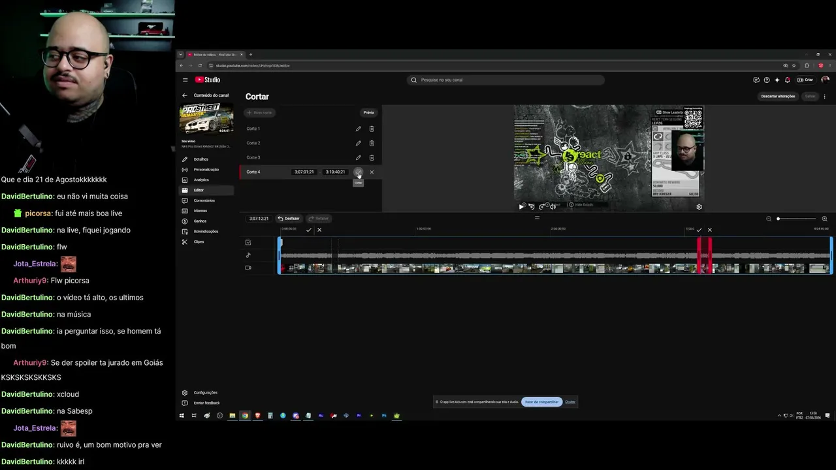Mute the preview volume
The width and height of the screenshot is (836, 470).
coord(553,206)
